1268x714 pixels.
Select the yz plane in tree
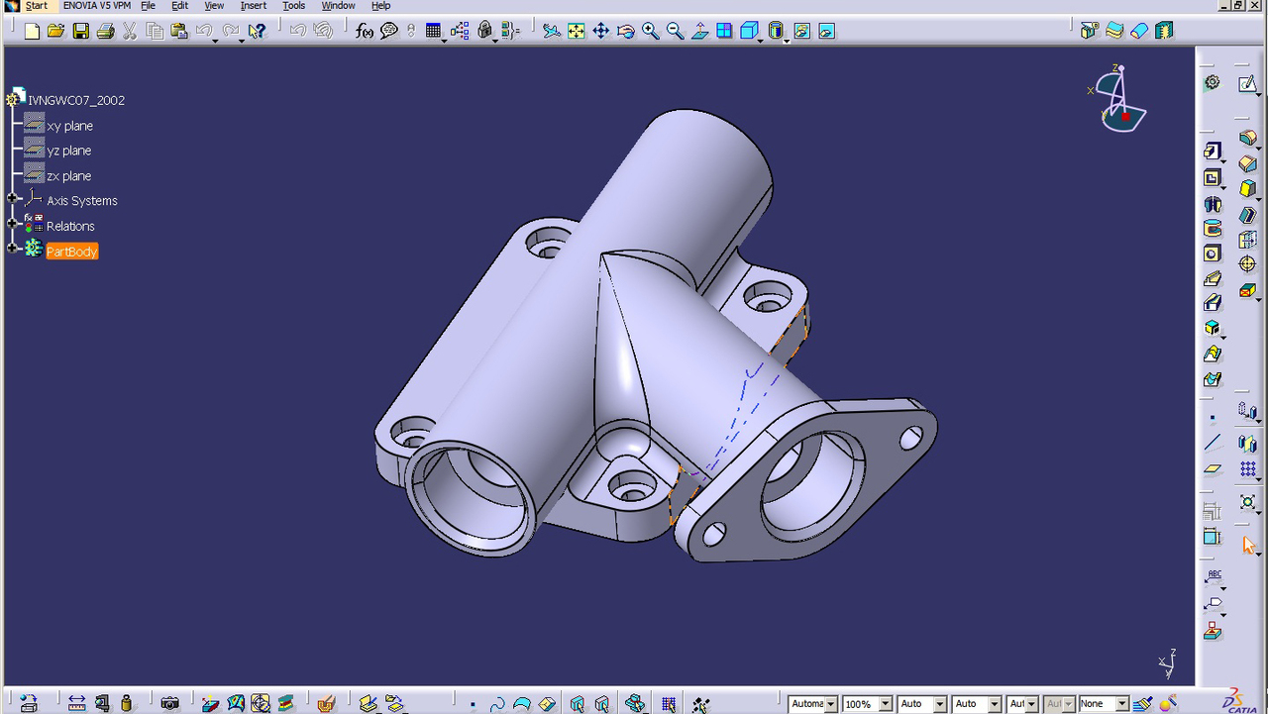tap(68, 151)
